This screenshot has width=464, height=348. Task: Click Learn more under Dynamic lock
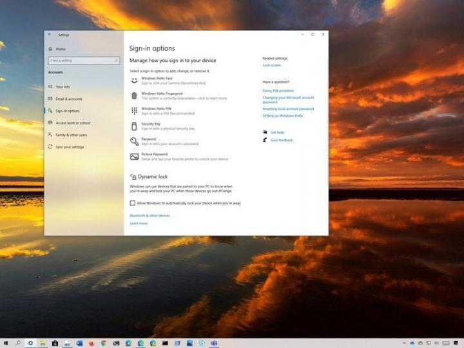coord(139,223)
